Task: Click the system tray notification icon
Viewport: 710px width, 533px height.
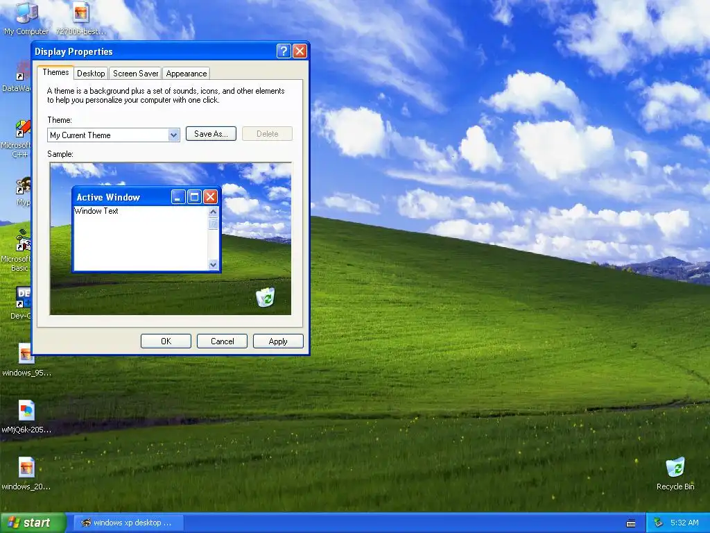Action: (x=659, y=523)
